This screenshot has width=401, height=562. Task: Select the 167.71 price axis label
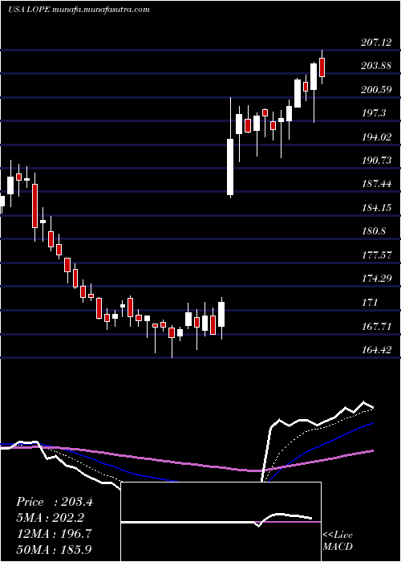pyautogui.click(x=377, y=327)
